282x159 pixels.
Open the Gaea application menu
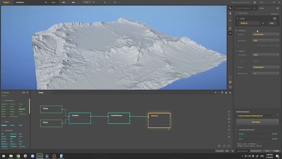[7, 2]
